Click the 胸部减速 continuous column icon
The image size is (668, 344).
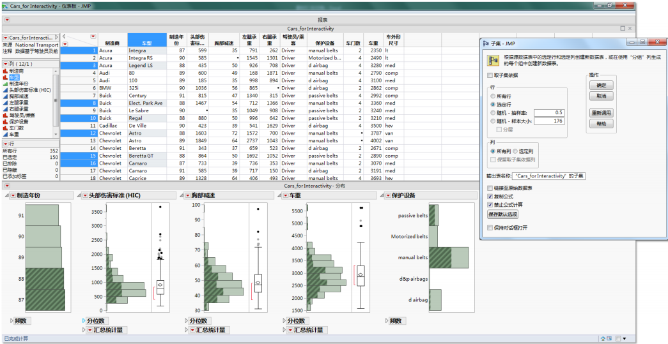click(6, 96)
